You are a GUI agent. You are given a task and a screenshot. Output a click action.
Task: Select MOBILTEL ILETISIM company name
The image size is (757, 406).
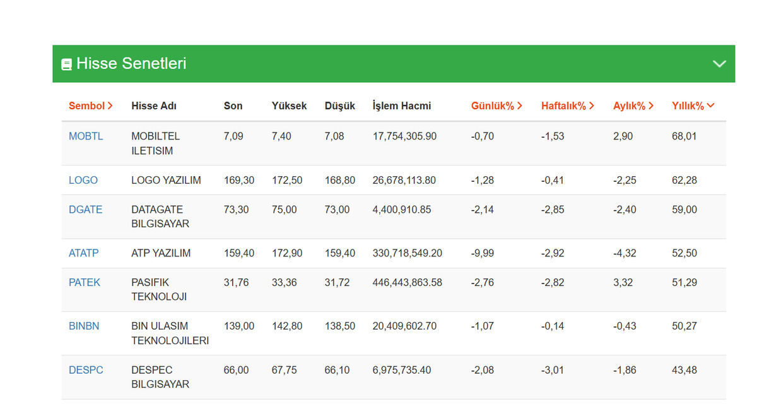pyautogui.click(x=156, y=143)
